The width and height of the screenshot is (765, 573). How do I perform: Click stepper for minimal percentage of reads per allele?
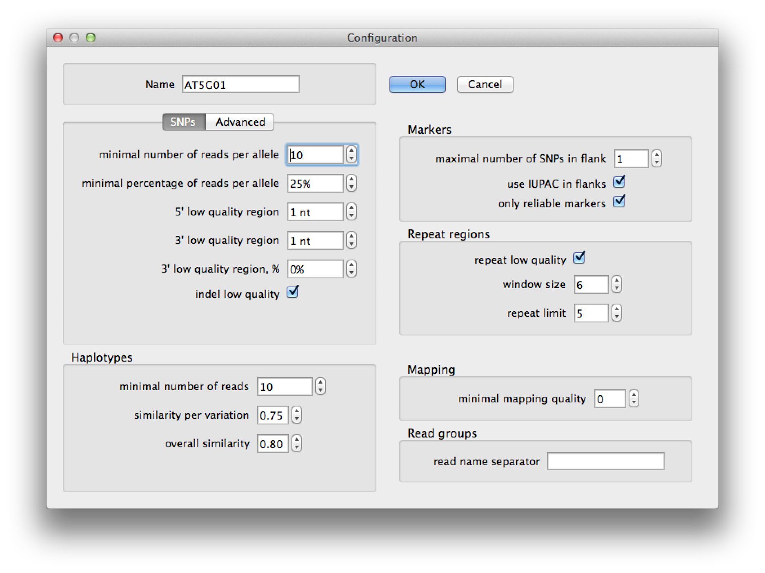(351, 183)
